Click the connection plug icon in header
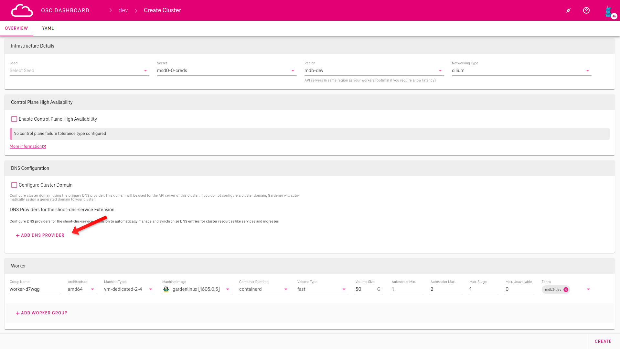 (x=568, y=10)
